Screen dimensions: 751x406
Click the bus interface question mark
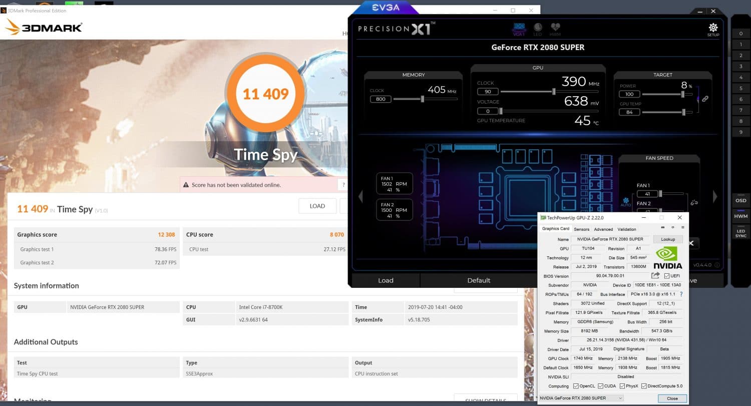point(681,294)
